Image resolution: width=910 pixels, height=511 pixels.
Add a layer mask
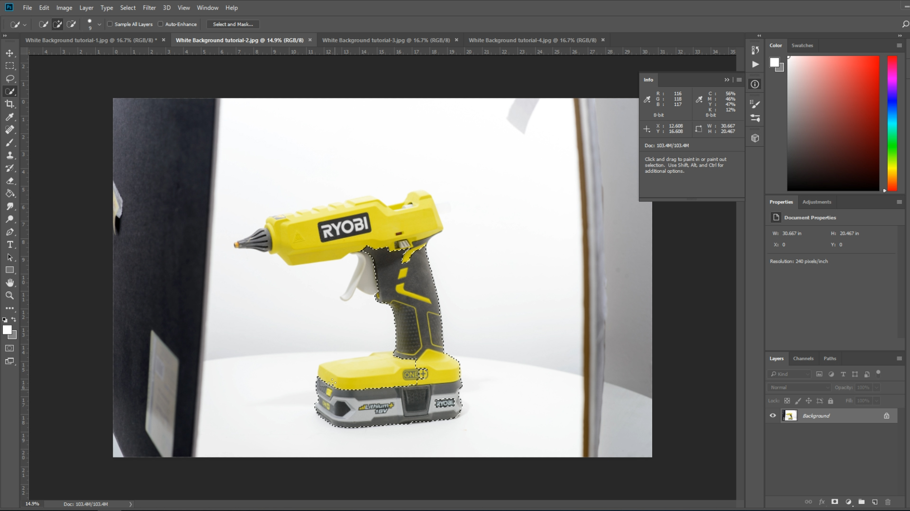click(x=835, y=502)
